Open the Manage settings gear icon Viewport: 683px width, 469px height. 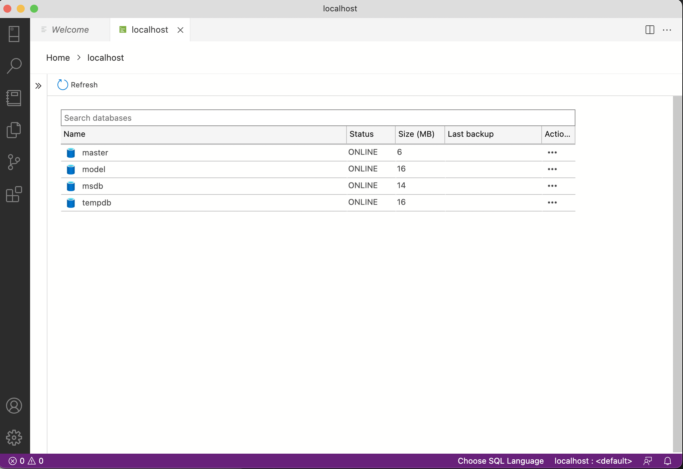14,437
